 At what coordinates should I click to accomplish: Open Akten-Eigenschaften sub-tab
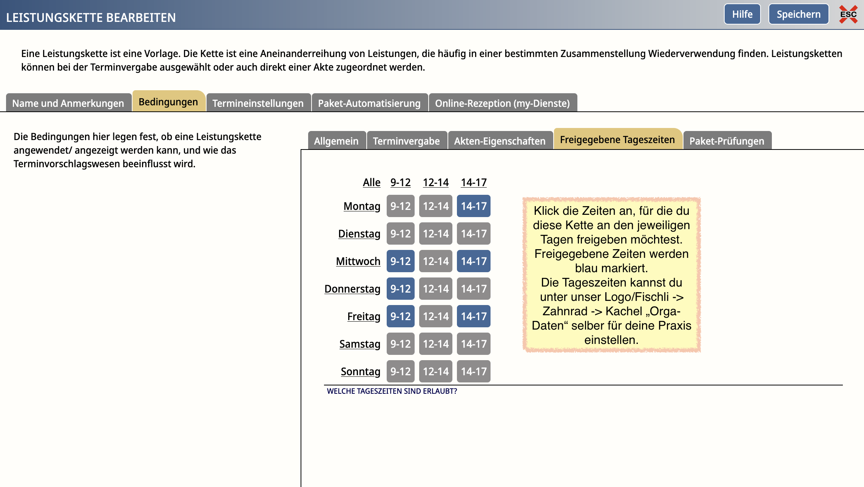[x=500, y=141]
